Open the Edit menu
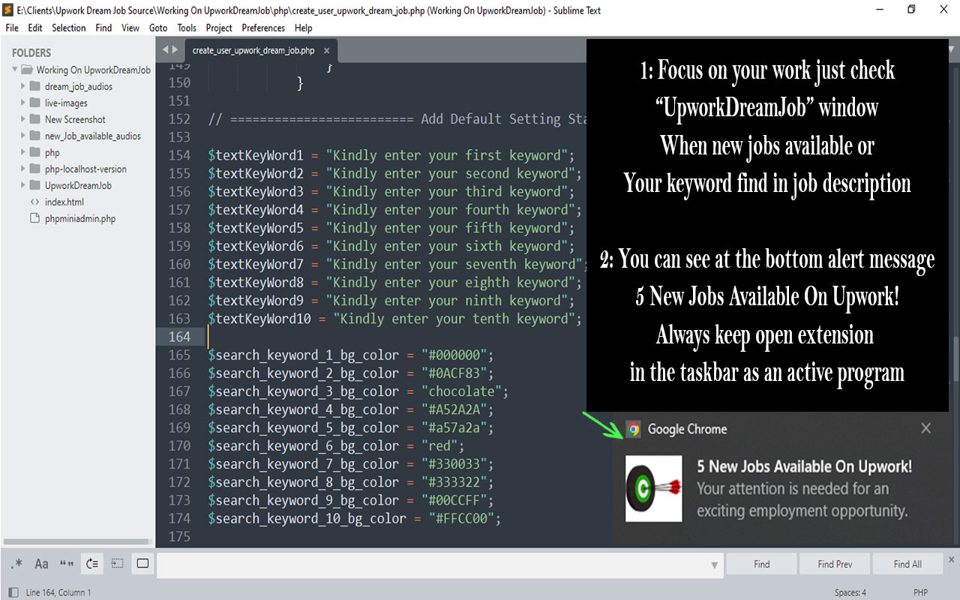Screen dimensions: 960x600 click(35, 28)
